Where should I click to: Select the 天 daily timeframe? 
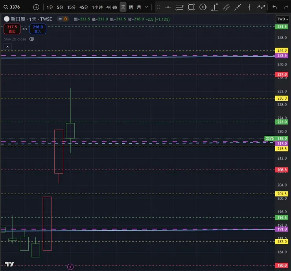(123, 7)
